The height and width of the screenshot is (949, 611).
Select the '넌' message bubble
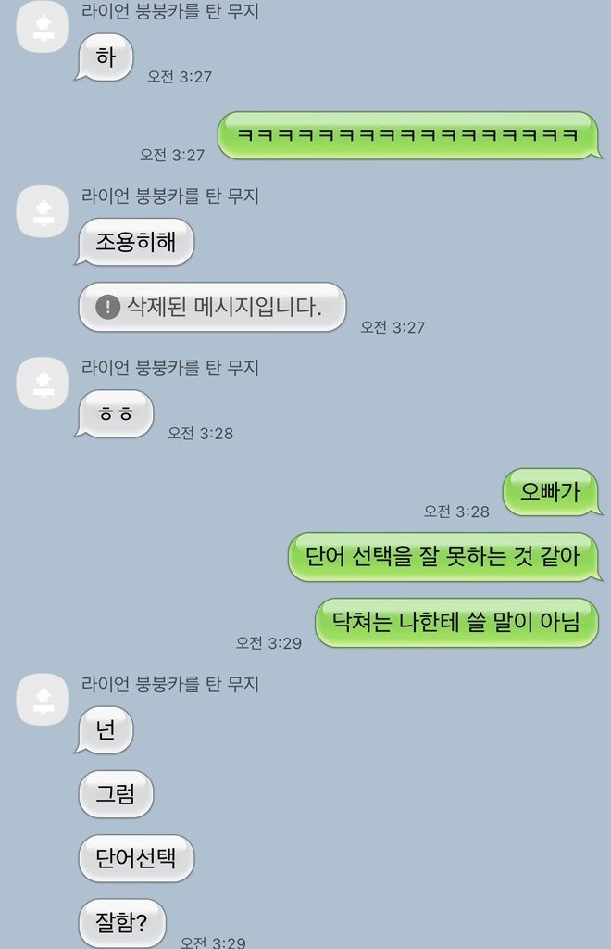point(104,730)
